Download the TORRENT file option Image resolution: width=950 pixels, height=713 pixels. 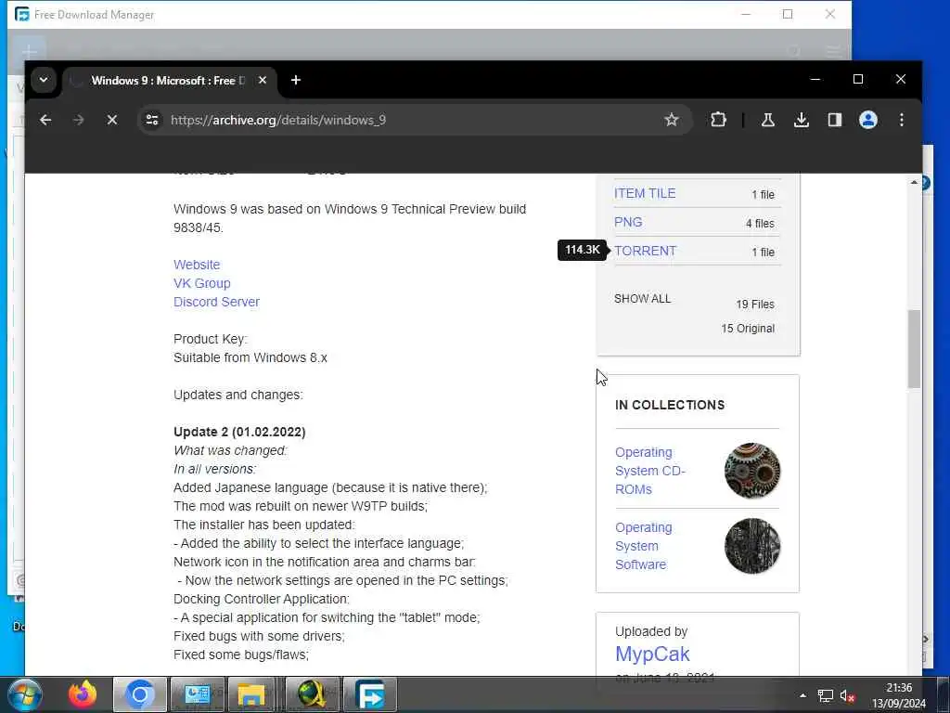[x=646, y=251]
